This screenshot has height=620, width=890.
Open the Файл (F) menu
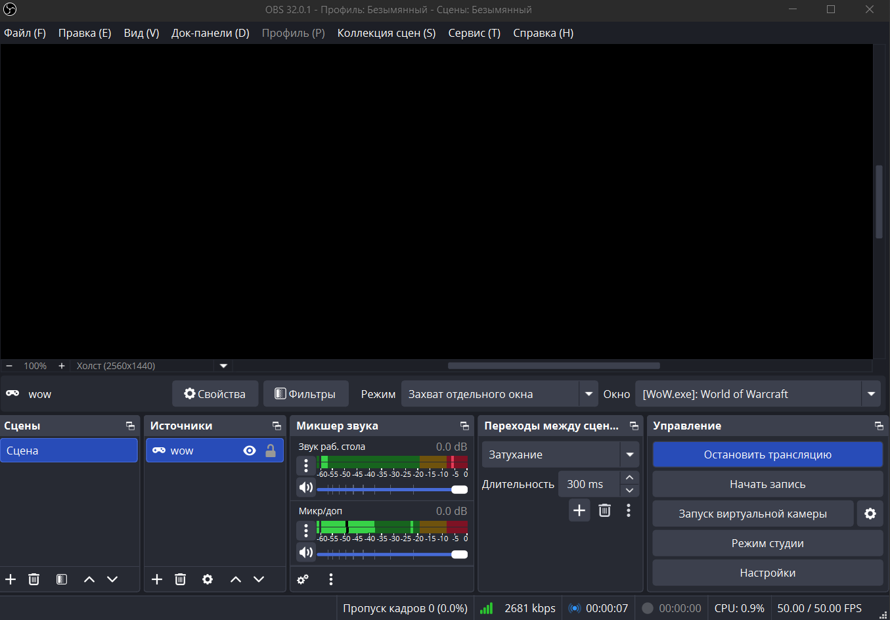pos(25,33)
